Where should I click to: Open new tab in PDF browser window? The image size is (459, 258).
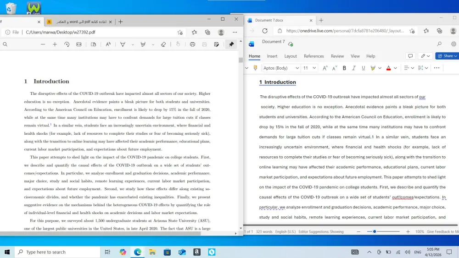point(121,22)
